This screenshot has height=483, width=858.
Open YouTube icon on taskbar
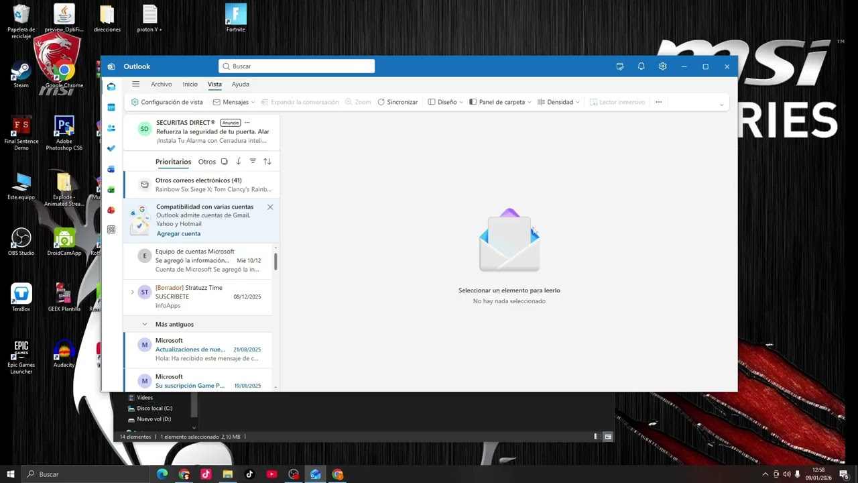271,474
